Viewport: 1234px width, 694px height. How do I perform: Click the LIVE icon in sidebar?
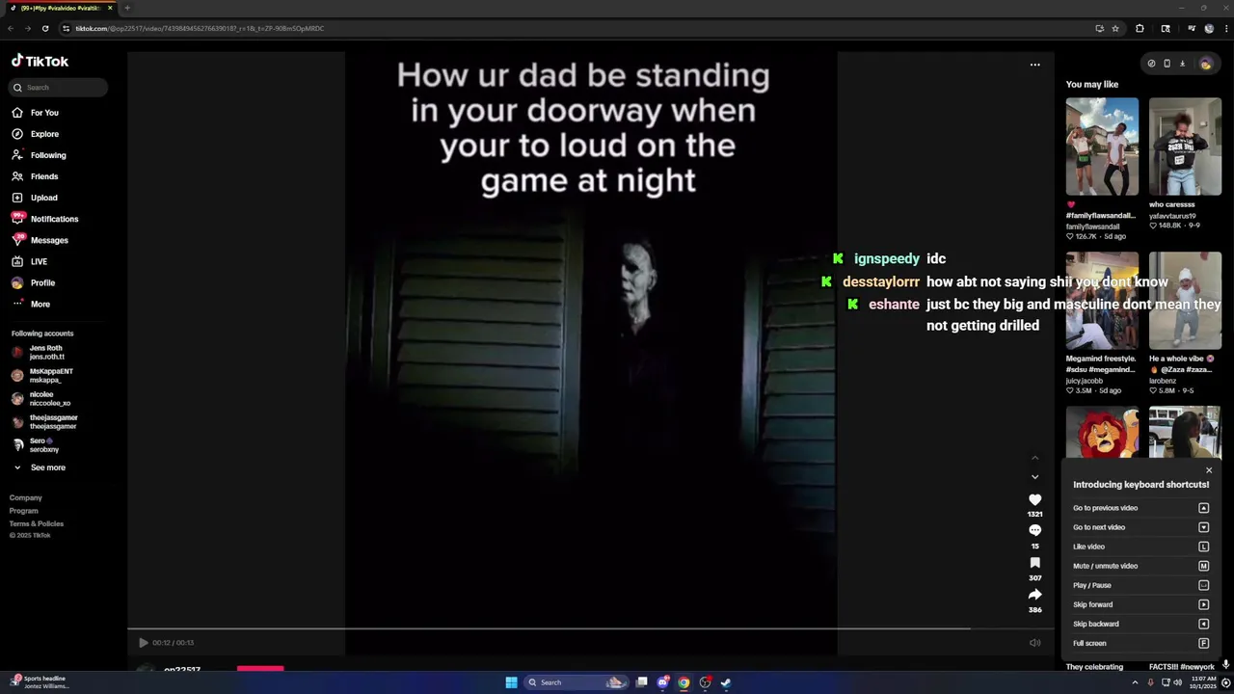coord(17,261)
